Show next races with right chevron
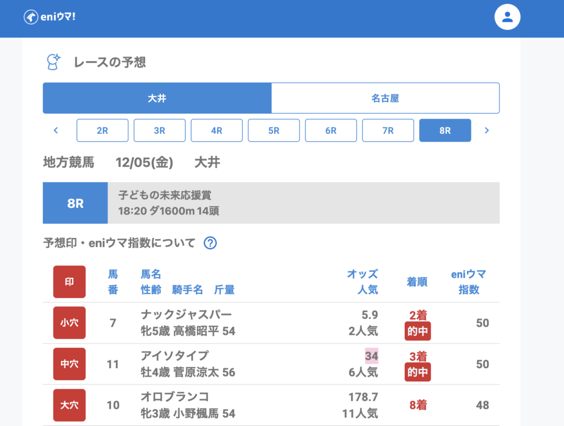 (x=486, y=131)
